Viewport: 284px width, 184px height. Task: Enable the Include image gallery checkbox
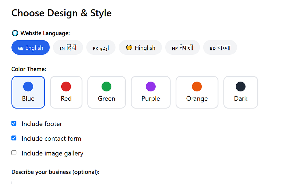pyautogui.click(x=14, y=153)
